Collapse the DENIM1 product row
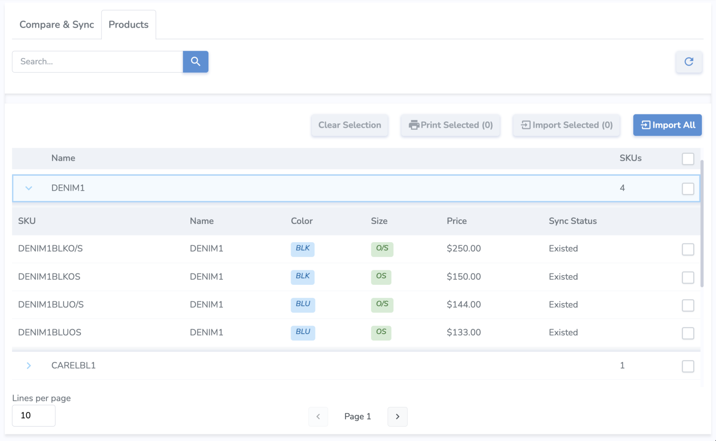Image resolution: width=716 pixels, height=441 pixels. (29, 188)
